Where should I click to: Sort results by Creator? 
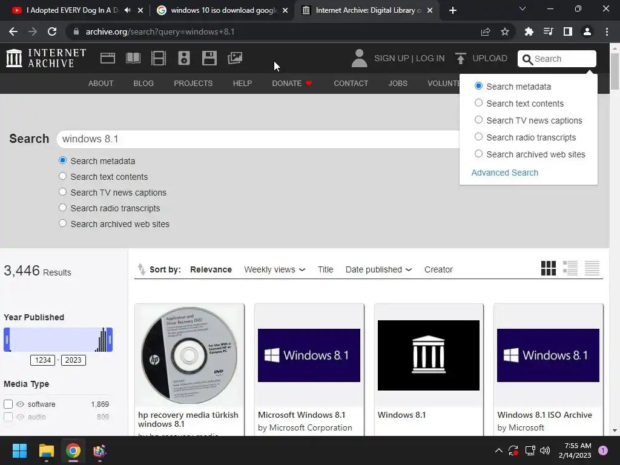tap(438, 269)
